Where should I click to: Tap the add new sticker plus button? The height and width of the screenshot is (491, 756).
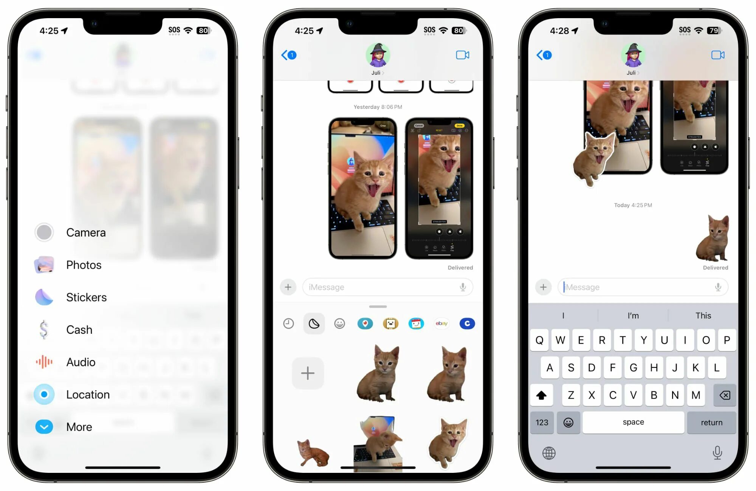[x=306, y=373]
